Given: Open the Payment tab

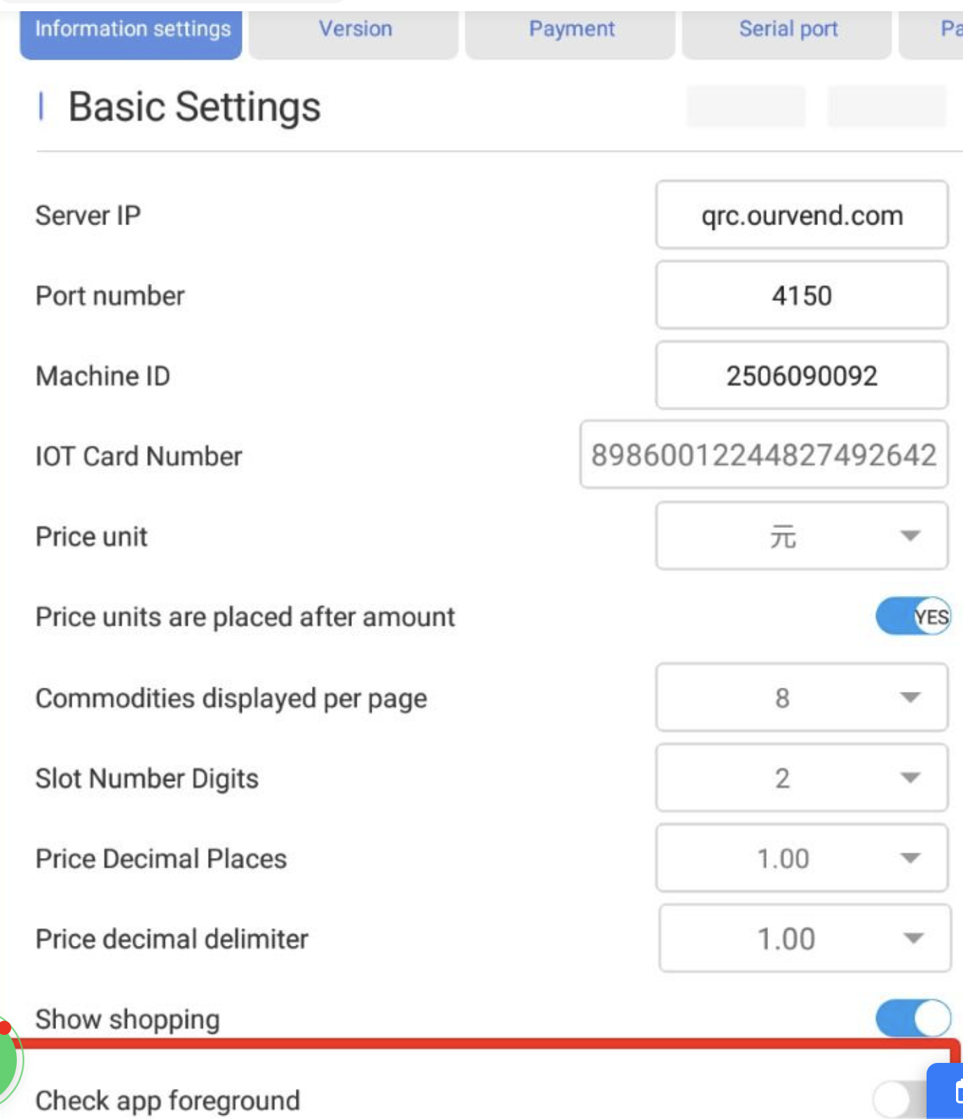Looking at the screenshot, I should 571,31.
